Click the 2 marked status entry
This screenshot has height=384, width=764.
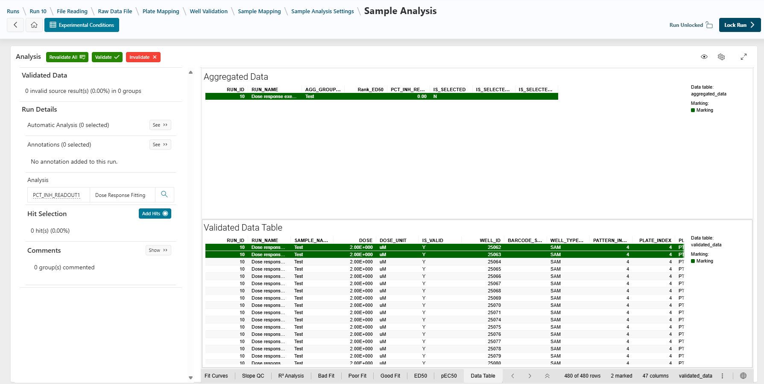(621, 376)
